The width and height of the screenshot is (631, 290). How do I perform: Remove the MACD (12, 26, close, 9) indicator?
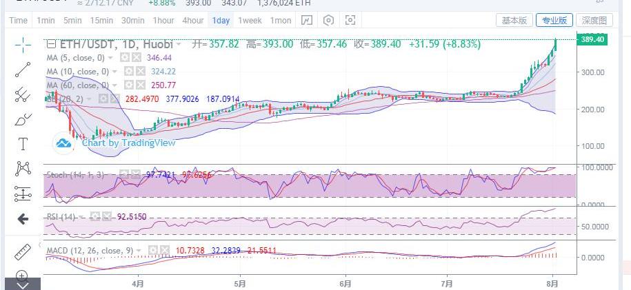tap(164, 251)
